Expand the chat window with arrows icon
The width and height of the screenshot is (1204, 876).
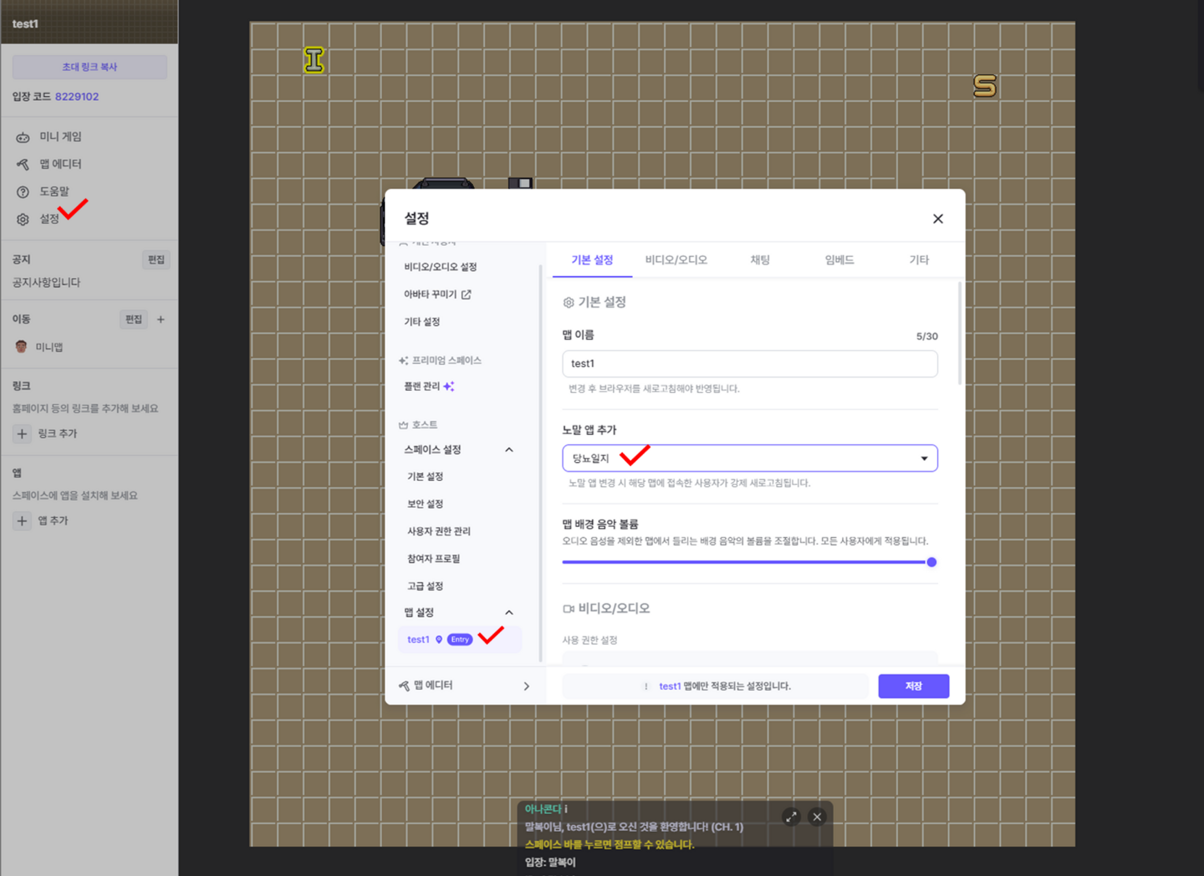click(x=791, y=817)
